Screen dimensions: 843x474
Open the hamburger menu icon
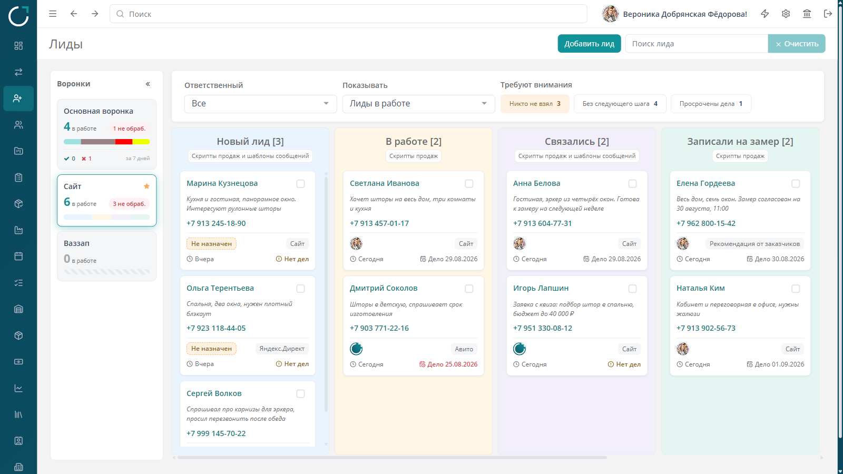(53, 14)
